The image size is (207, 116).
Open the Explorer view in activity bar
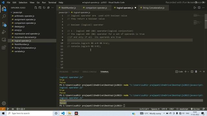click(x=4, y=9)
